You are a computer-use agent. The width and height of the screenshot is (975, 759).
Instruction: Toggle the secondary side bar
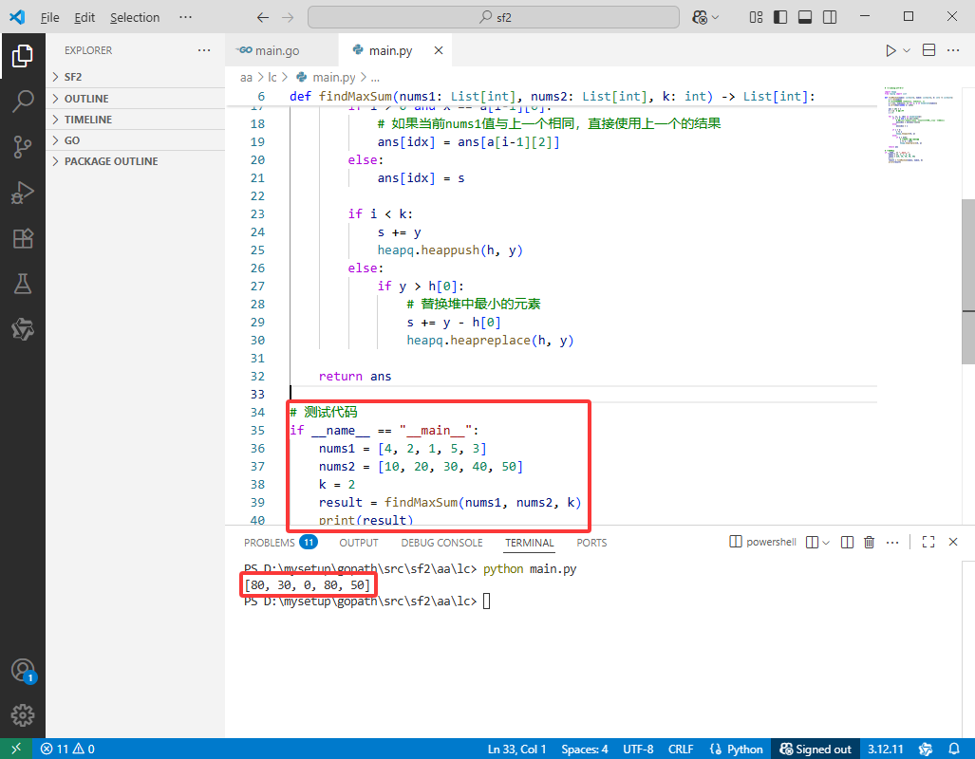tap(830, 17)
